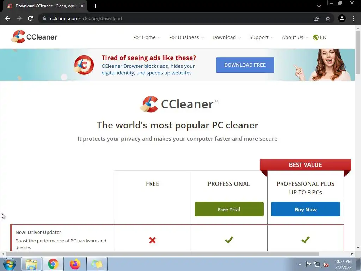
Task: Click the horizontal scrollbar right arrow
Action: tap(352, 254)
